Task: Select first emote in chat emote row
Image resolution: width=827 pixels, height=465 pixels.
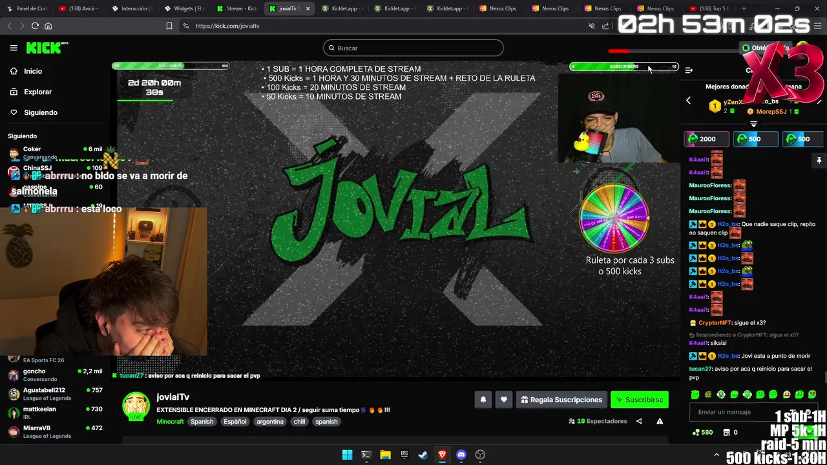Action: [x=695, y=395]
